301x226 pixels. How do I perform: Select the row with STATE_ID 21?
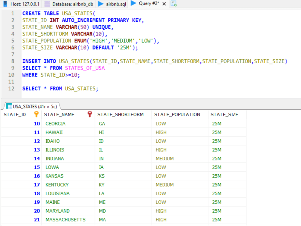pyautogui.click(x=37, y=220)
